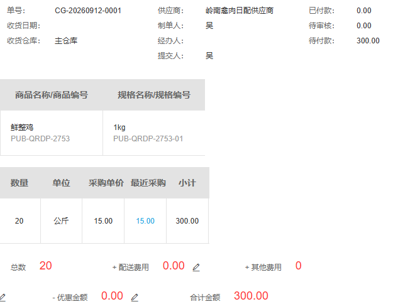Click the 合计金额 value 300.00
The width and height of the screenshot is (393, 304).
click(x=251, y=296)
